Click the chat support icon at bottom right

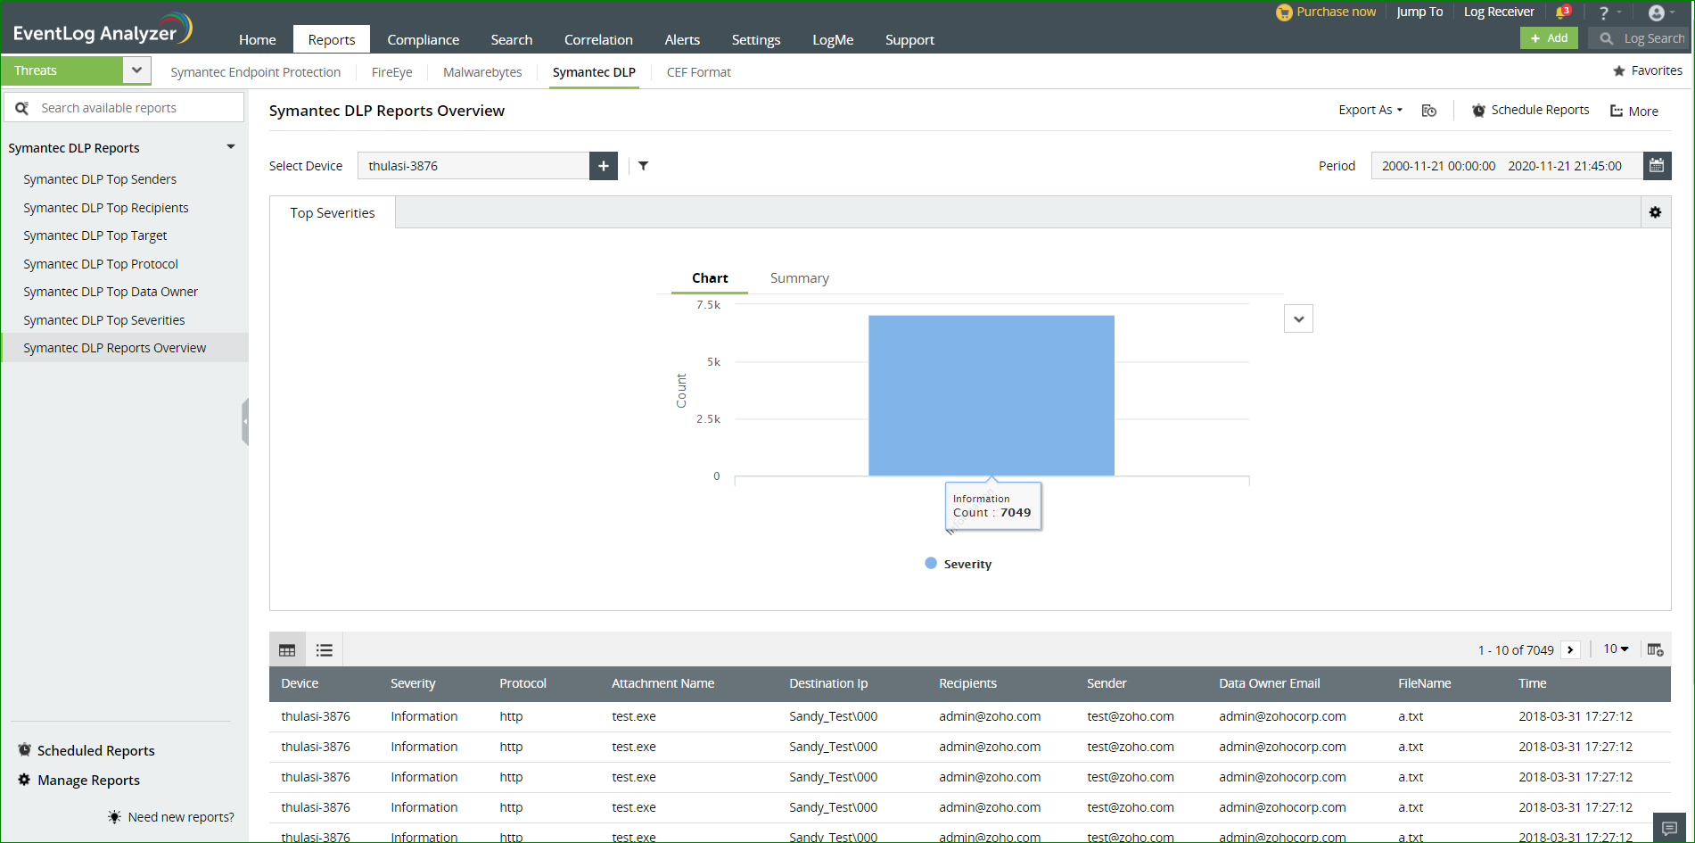coord(1669,828)
